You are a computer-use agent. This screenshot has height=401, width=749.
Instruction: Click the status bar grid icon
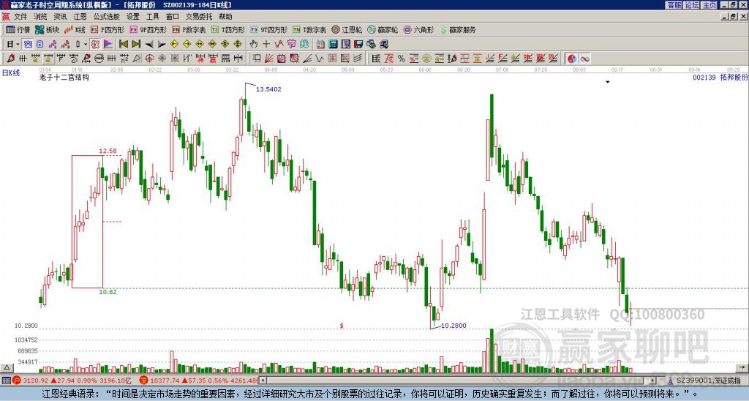point(6,381)
